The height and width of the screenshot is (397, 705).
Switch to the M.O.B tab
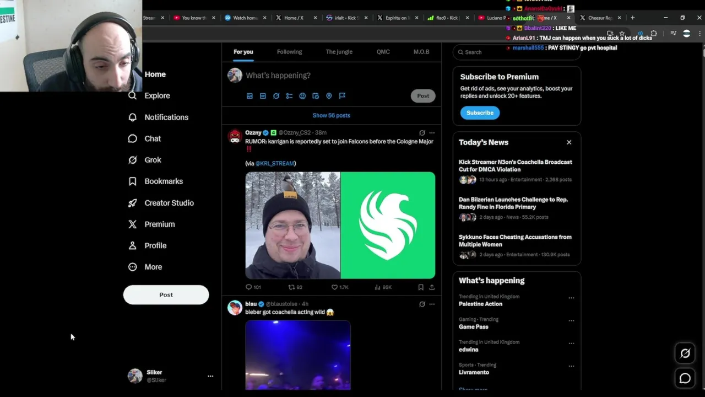[421, 52]
